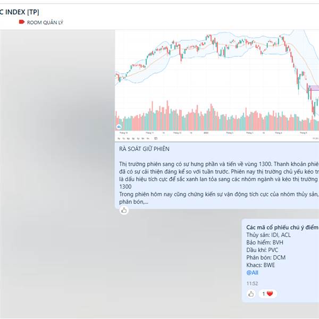
Task: Open the candlestick chart image
Action: pyautogui.click(x=217, y=86)
